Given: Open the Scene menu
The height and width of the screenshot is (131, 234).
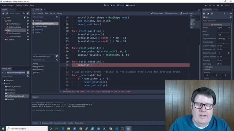Looking at the screenshot, I should point(4,5).
